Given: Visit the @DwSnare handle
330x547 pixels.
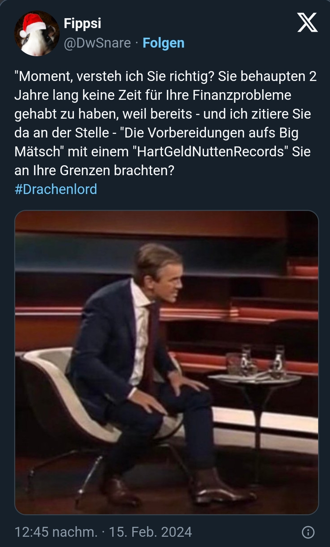Looking at the screenshot, I should (x=97, y=43).
